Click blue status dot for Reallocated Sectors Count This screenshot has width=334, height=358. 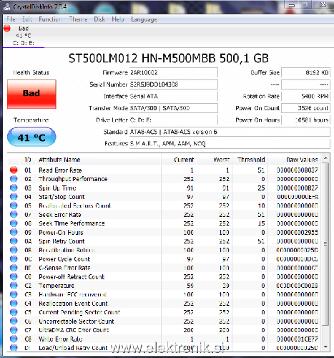[x=14, y=205]
